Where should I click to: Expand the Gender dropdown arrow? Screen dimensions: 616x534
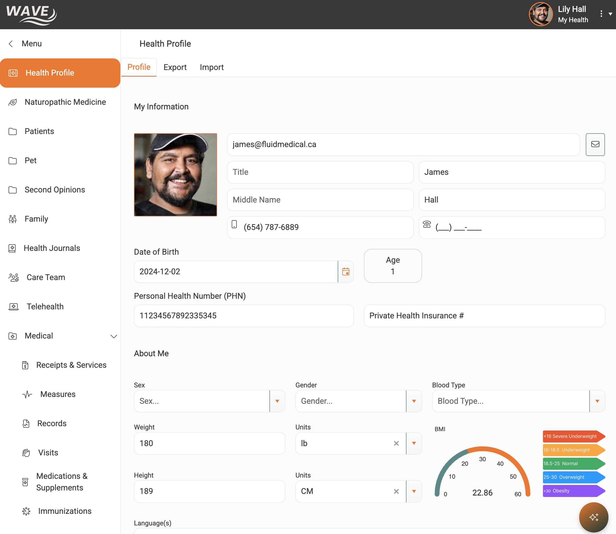(x=414, y=401)
